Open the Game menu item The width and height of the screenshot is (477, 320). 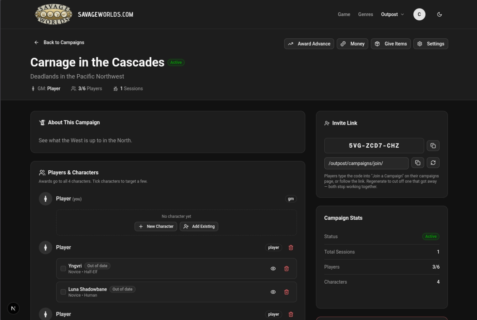click(344, 14)
